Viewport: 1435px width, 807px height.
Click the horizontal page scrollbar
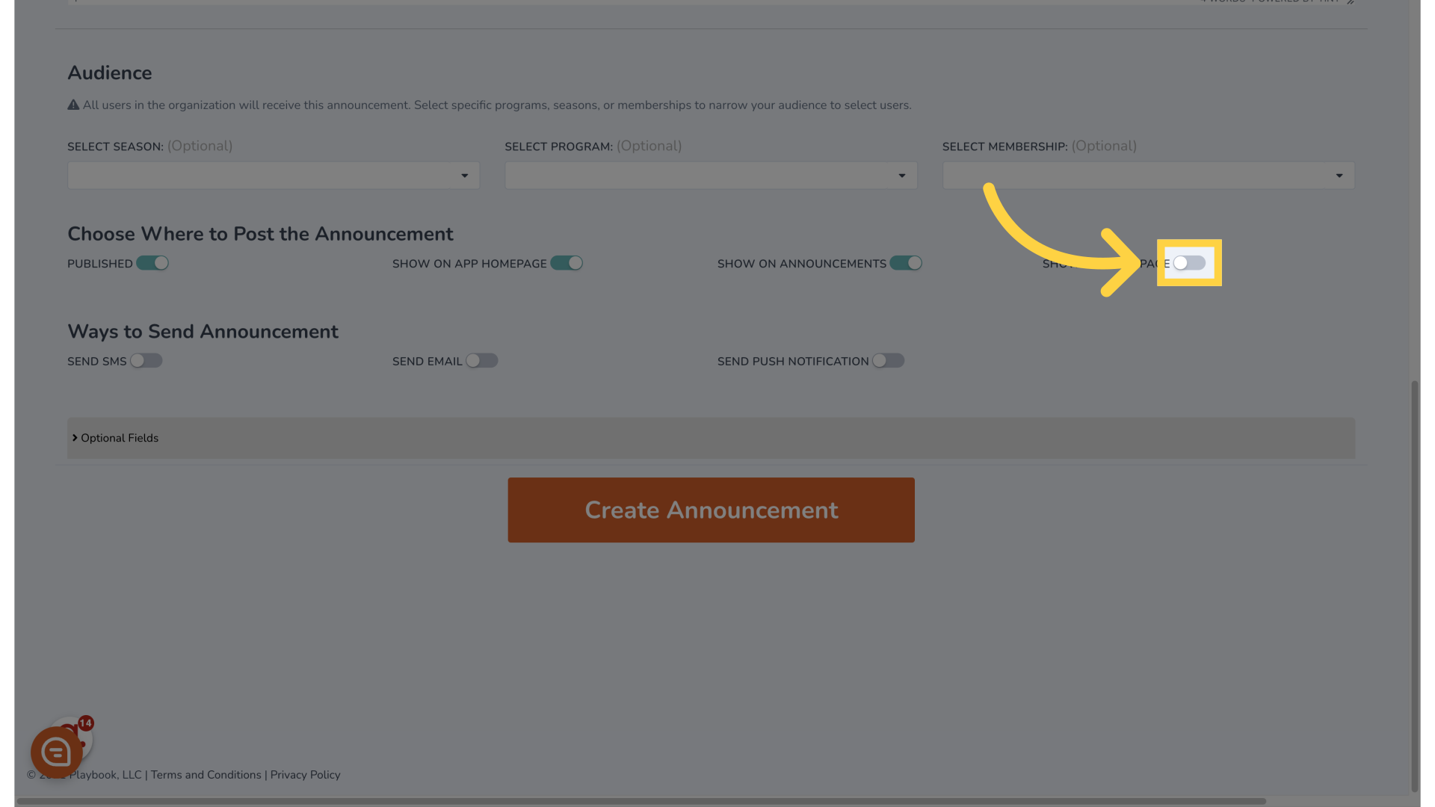pyautogui.click(x=641, y=801)
